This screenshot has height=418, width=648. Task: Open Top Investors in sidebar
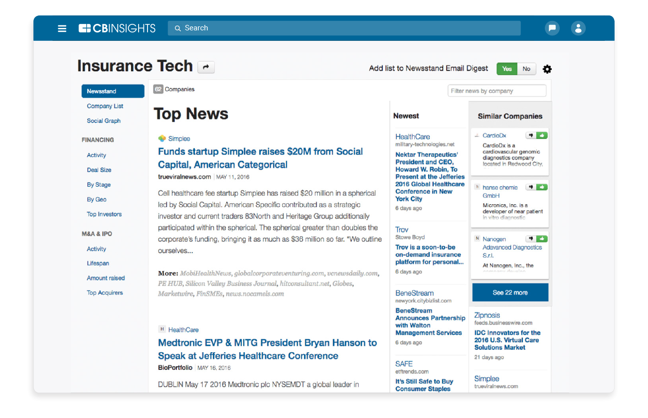coord(104,214)
